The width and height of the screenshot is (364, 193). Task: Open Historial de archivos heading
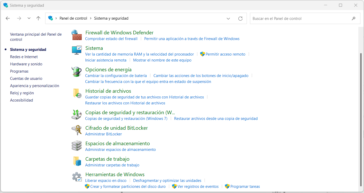tap(108, 91)
